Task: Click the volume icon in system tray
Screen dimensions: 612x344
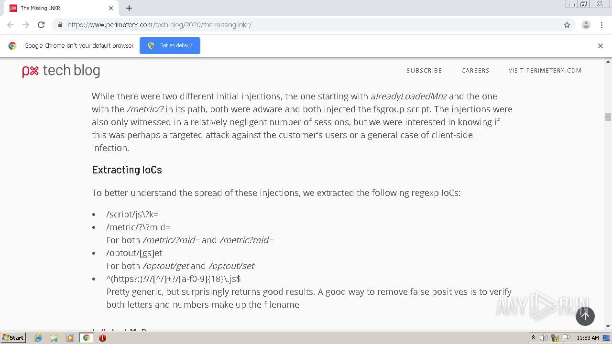Action: tap(544, 338)
